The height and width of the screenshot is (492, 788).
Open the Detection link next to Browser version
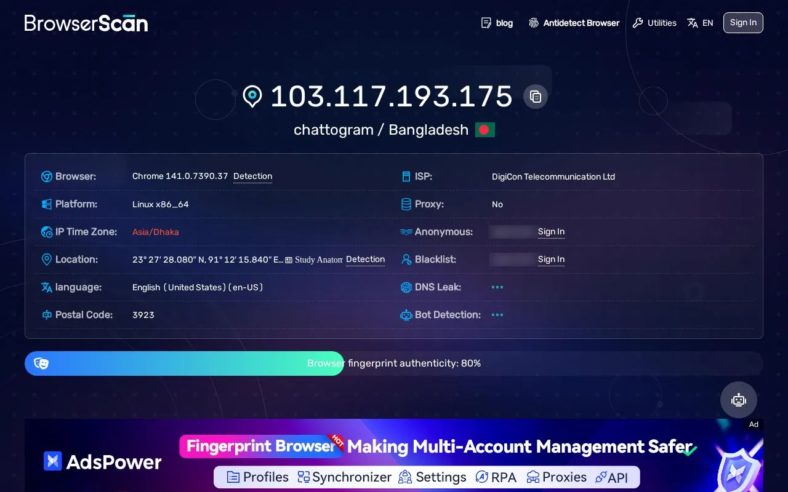pos(252,177)
